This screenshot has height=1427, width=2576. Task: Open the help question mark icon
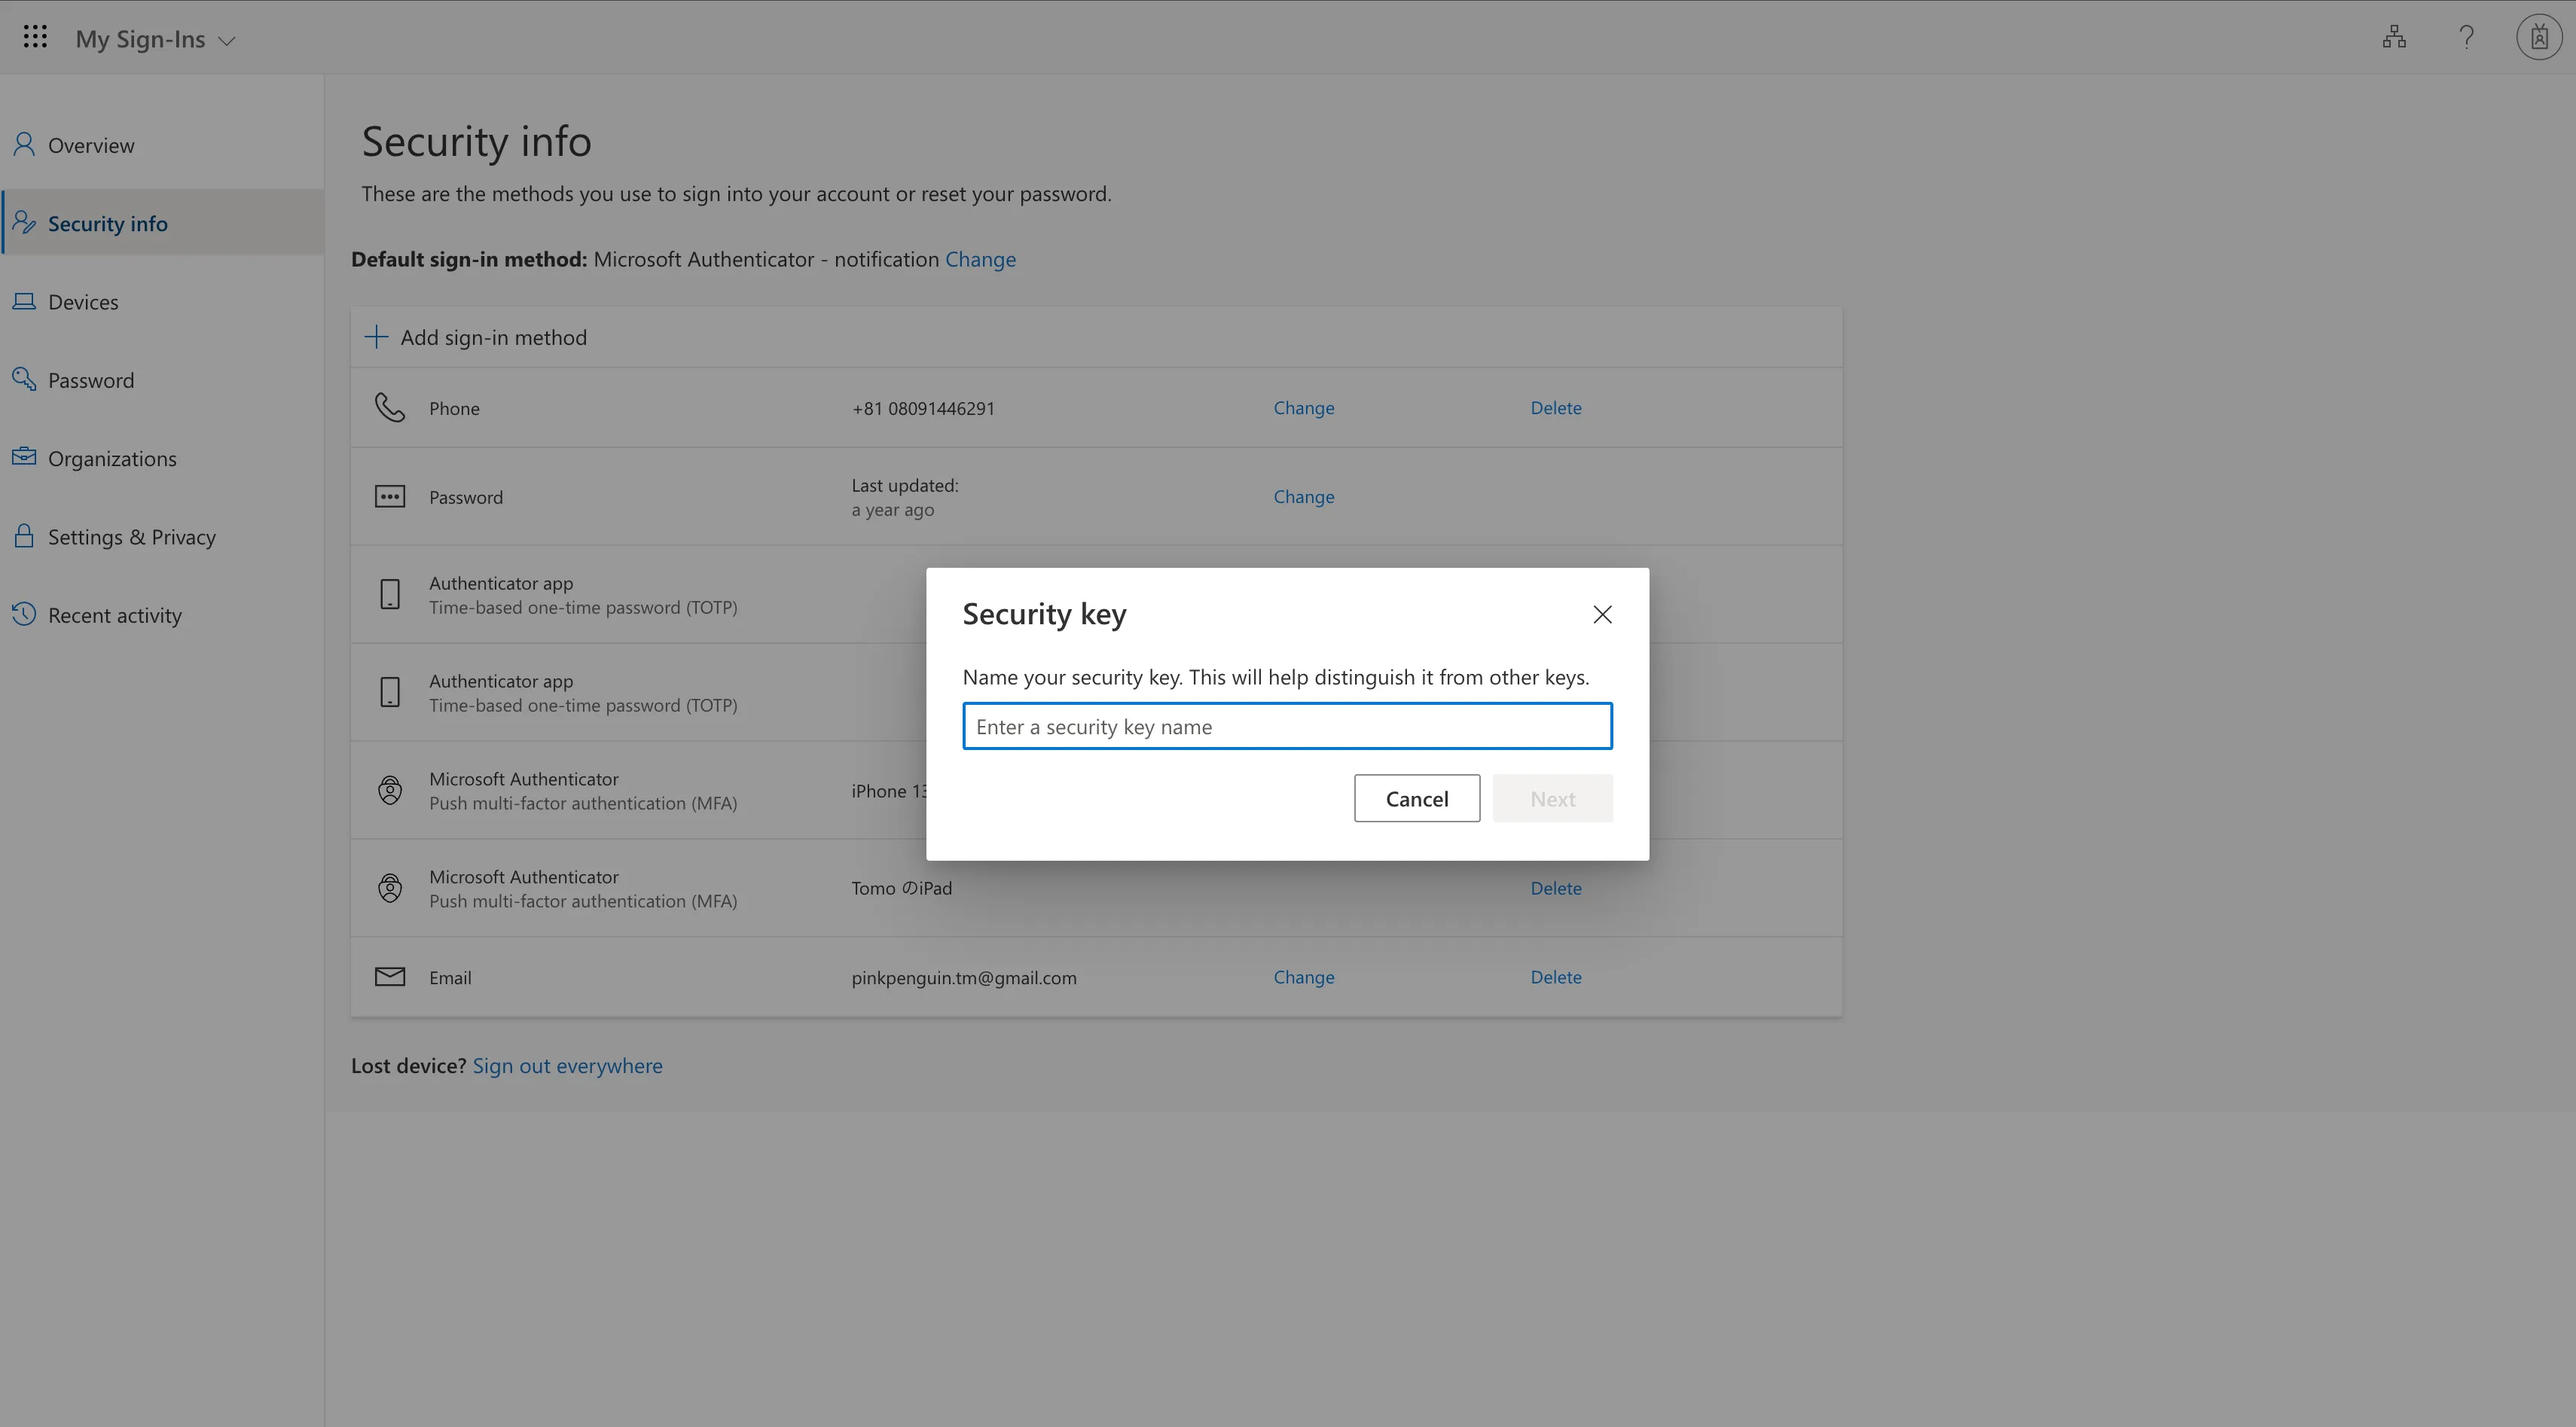pyautogui.click(x=2466, y=38)
